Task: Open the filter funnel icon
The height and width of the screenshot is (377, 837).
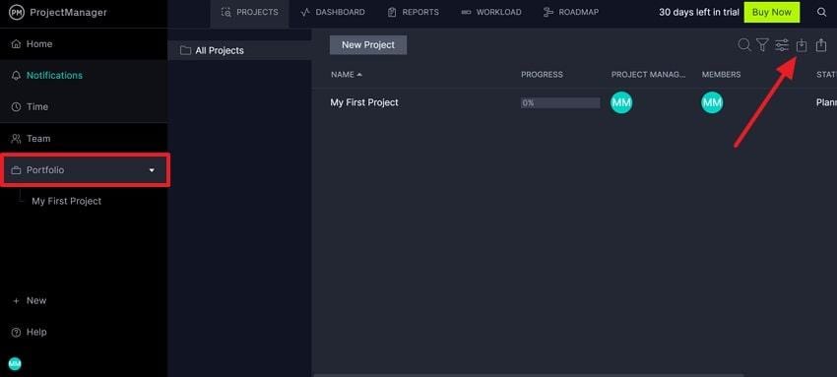Action: pyautogui.click(x=762, y=45)
